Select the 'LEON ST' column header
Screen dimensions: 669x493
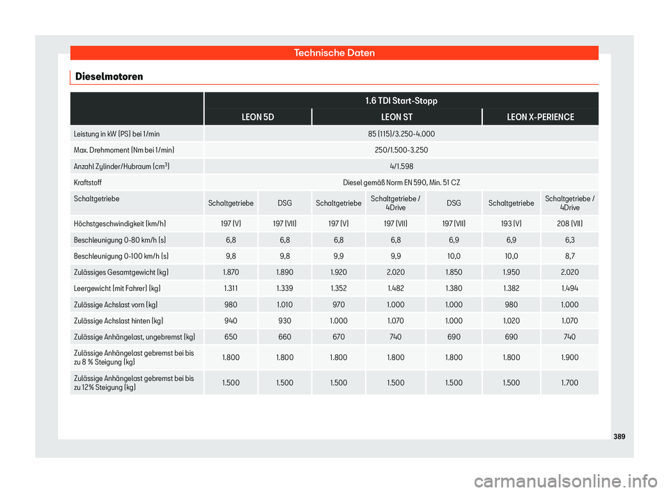tap(397, 117)
